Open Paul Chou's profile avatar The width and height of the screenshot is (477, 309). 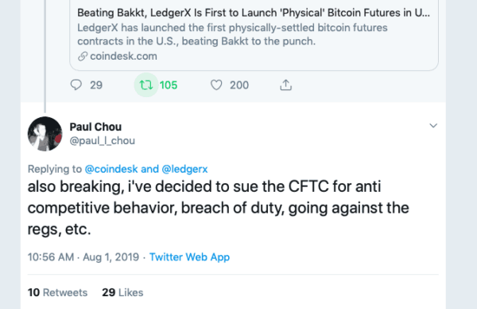click(45, 134)
